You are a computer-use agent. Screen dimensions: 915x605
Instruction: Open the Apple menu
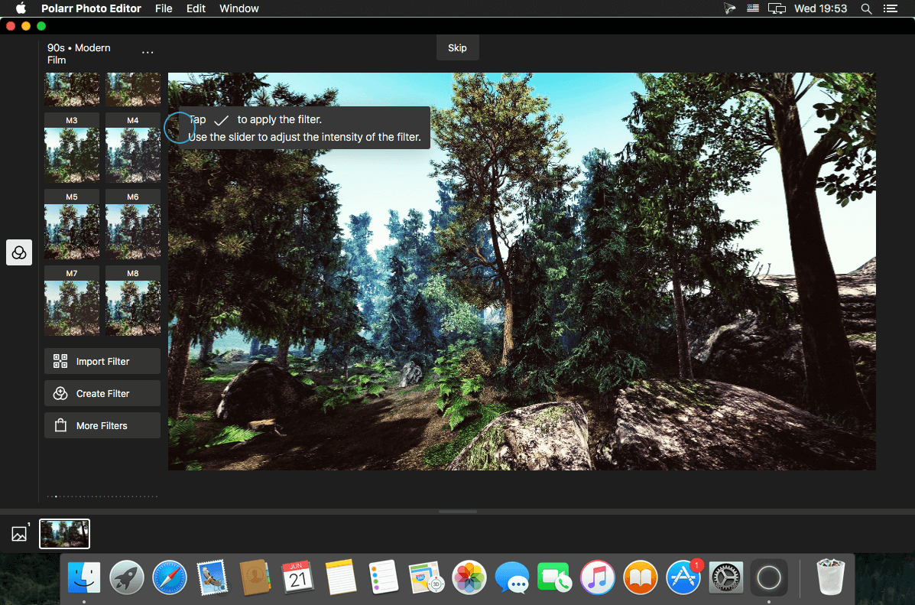click(21, 8)
